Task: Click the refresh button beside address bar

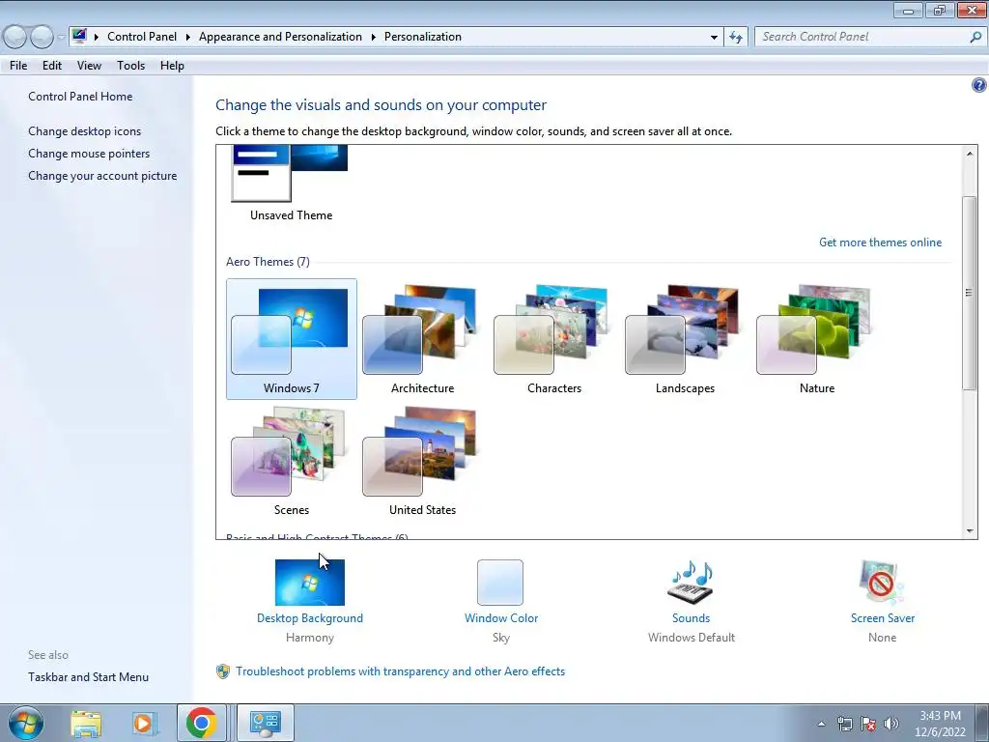Action: point(735,38)
